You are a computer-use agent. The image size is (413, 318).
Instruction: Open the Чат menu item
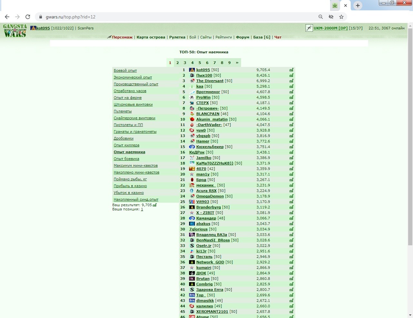pyautogui.click(x=278, y=37)
